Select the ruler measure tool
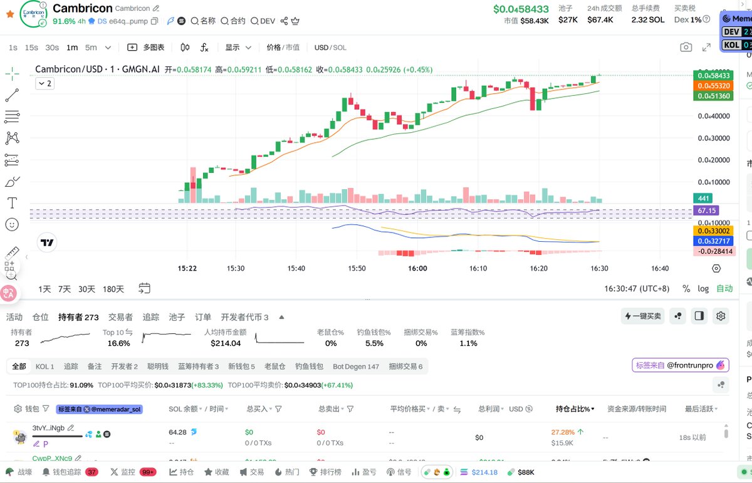 [x=12, y=254]
